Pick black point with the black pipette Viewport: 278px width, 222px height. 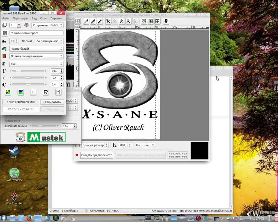(x=100, y=21)
